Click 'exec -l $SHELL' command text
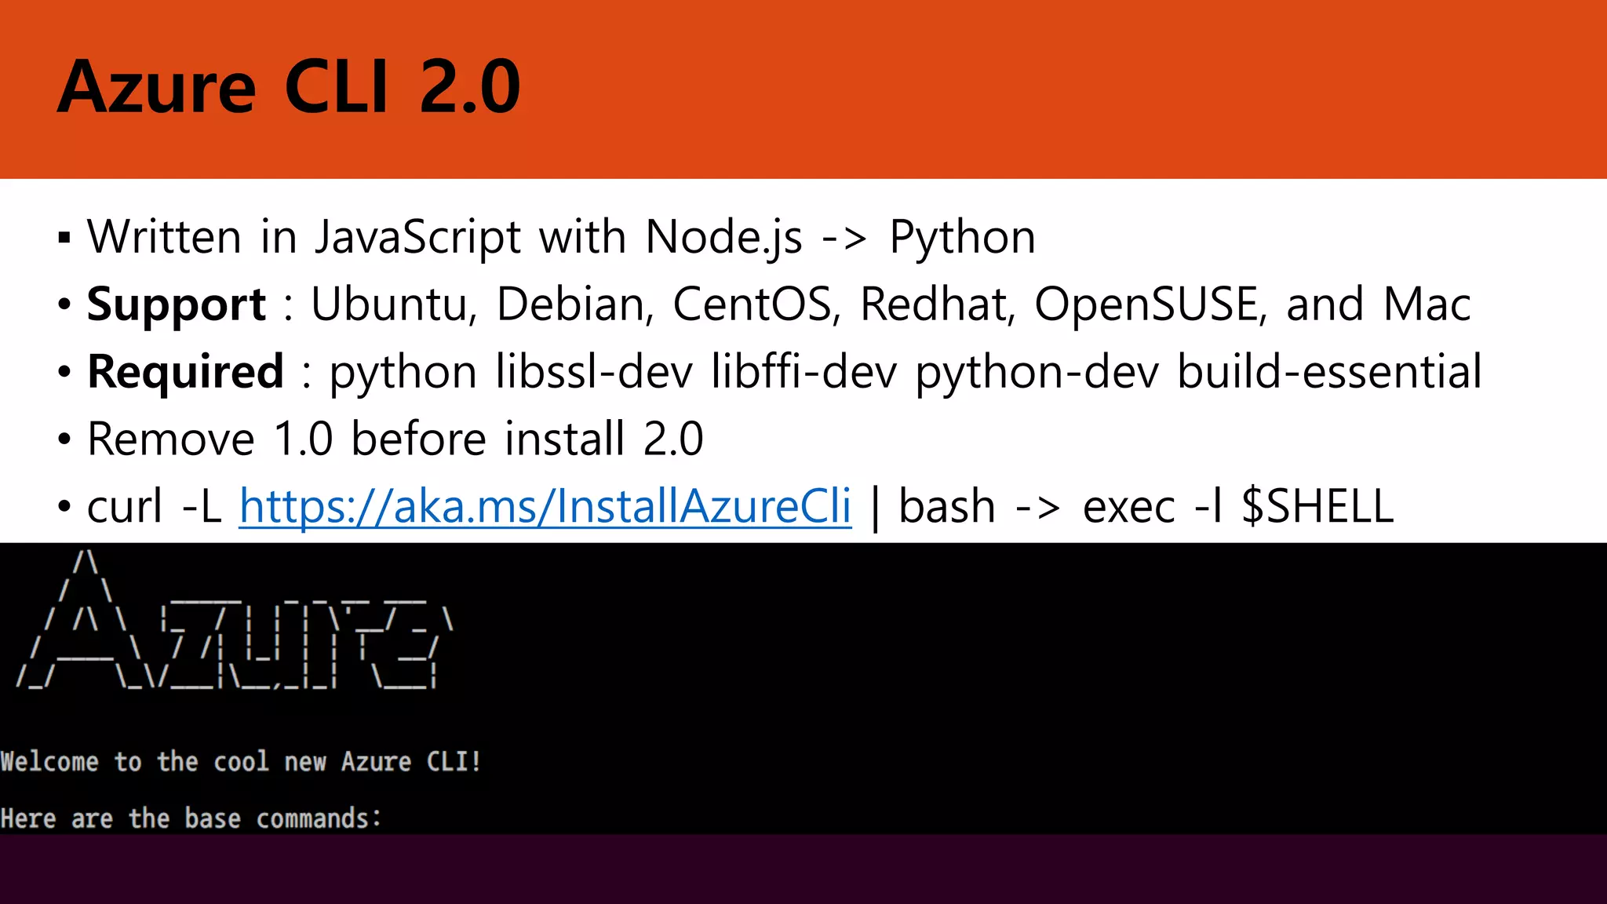Image resolution: width=1607 pixels, height=904 pixels. tap(1237, 506)
